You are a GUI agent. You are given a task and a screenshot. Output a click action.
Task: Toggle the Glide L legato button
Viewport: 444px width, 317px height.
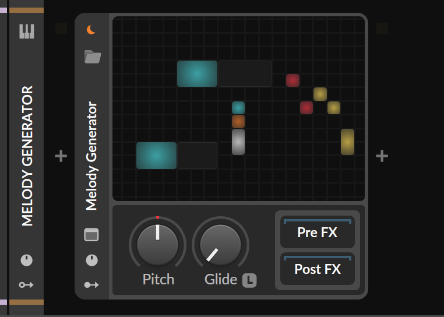click(249, 280)
